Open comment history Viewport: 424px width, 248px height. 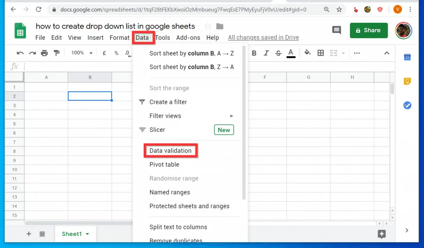[x=336, y=30]
